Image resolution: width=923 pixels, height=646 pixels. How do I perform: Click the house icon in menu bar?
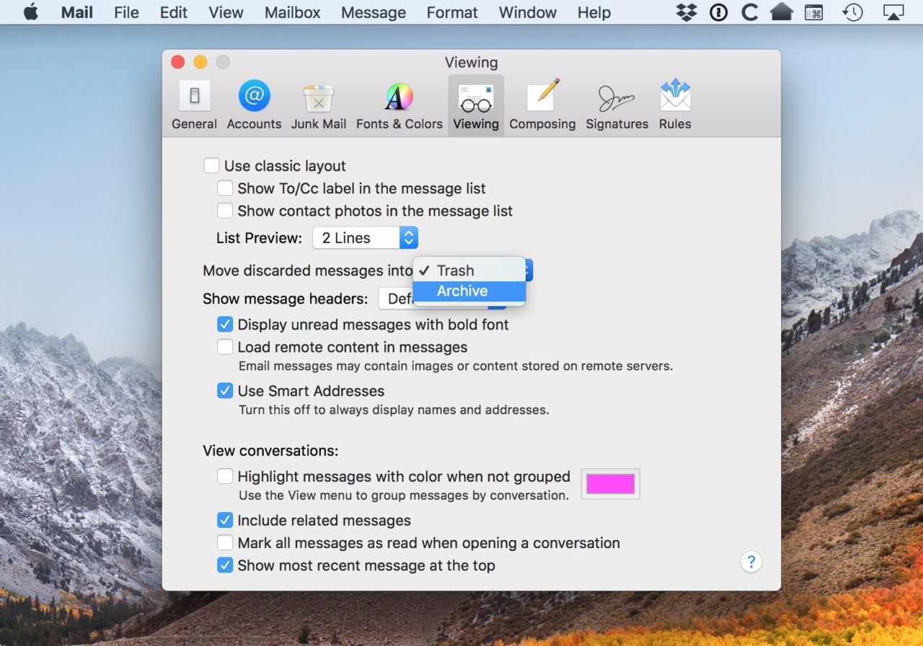(x=782, y=12)
